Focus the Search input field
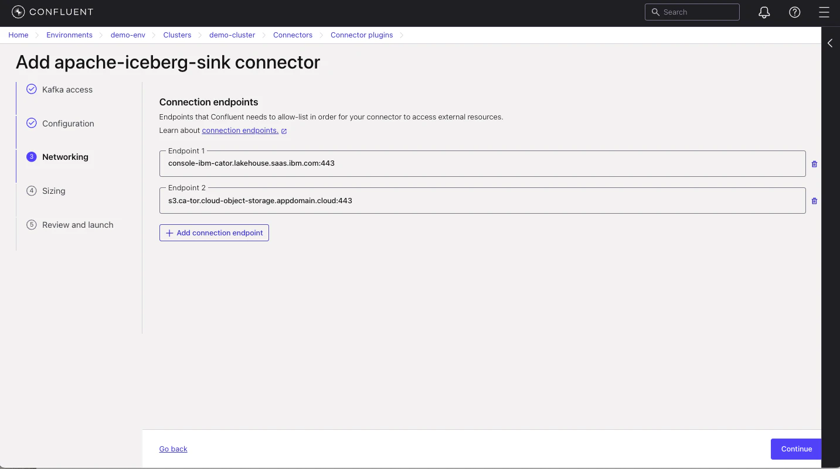Screen dimensions: 840x469 tap(692, 12)
